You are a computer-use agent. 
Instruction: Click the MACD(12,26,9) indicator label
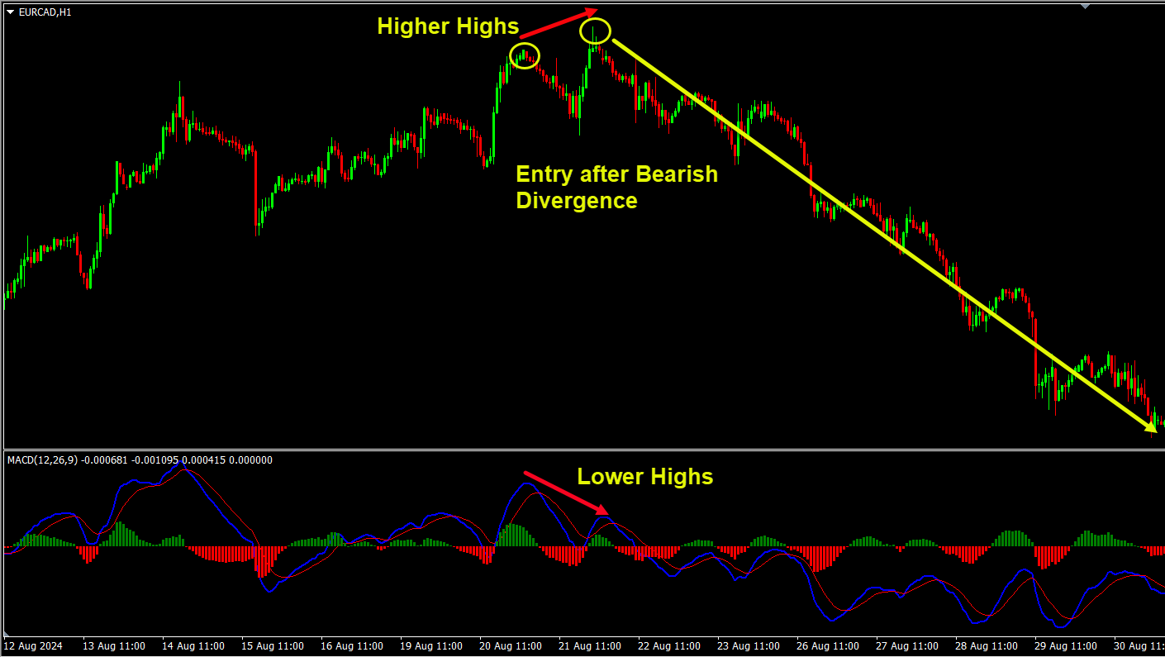[43, 460]
